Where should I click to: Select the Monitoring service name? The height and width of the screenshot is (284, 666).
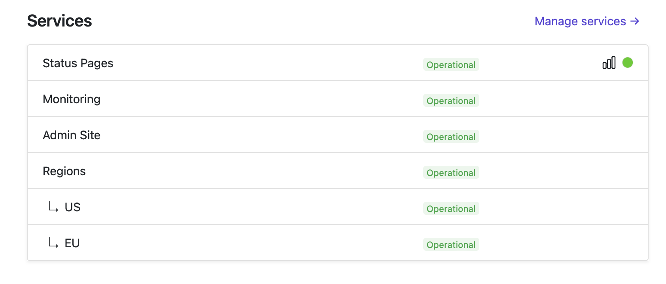click(72, 99)
